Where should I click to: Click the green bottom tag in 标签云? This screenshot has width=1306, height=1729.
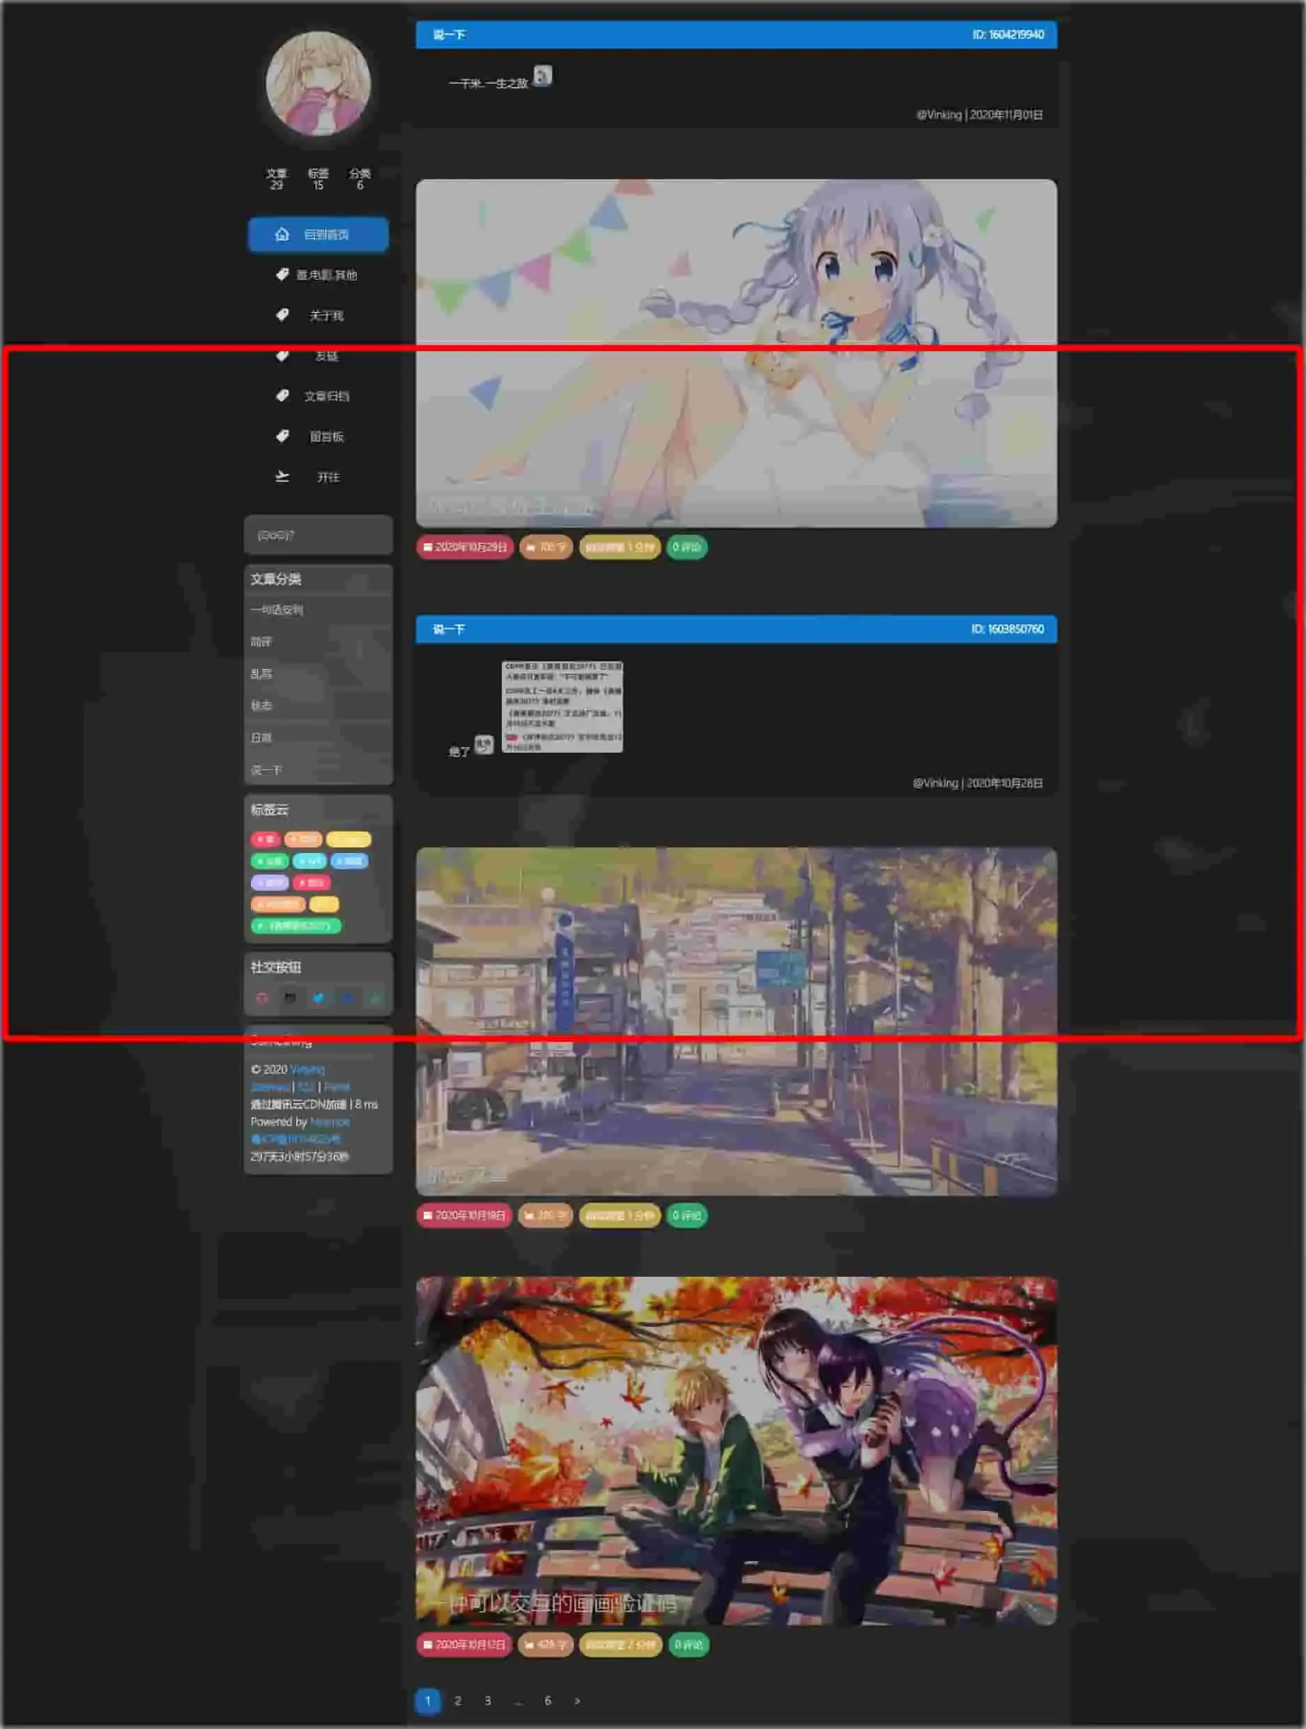coord(295,926)
